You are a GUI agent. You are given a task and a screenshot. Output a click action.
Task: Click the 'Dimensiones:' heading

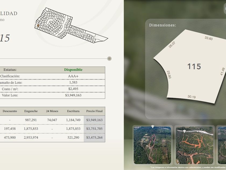pos(163,25)
